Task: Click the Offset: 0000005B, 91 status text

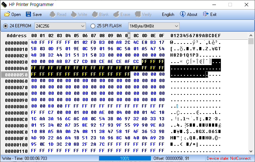Action: [171, 158]
